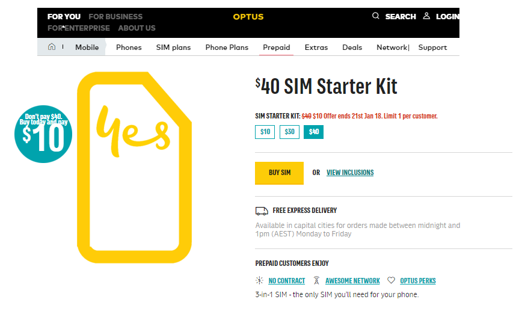525x317 pixels.
Task: Click the search magnifier icon
Action: (x=376, y=16)
